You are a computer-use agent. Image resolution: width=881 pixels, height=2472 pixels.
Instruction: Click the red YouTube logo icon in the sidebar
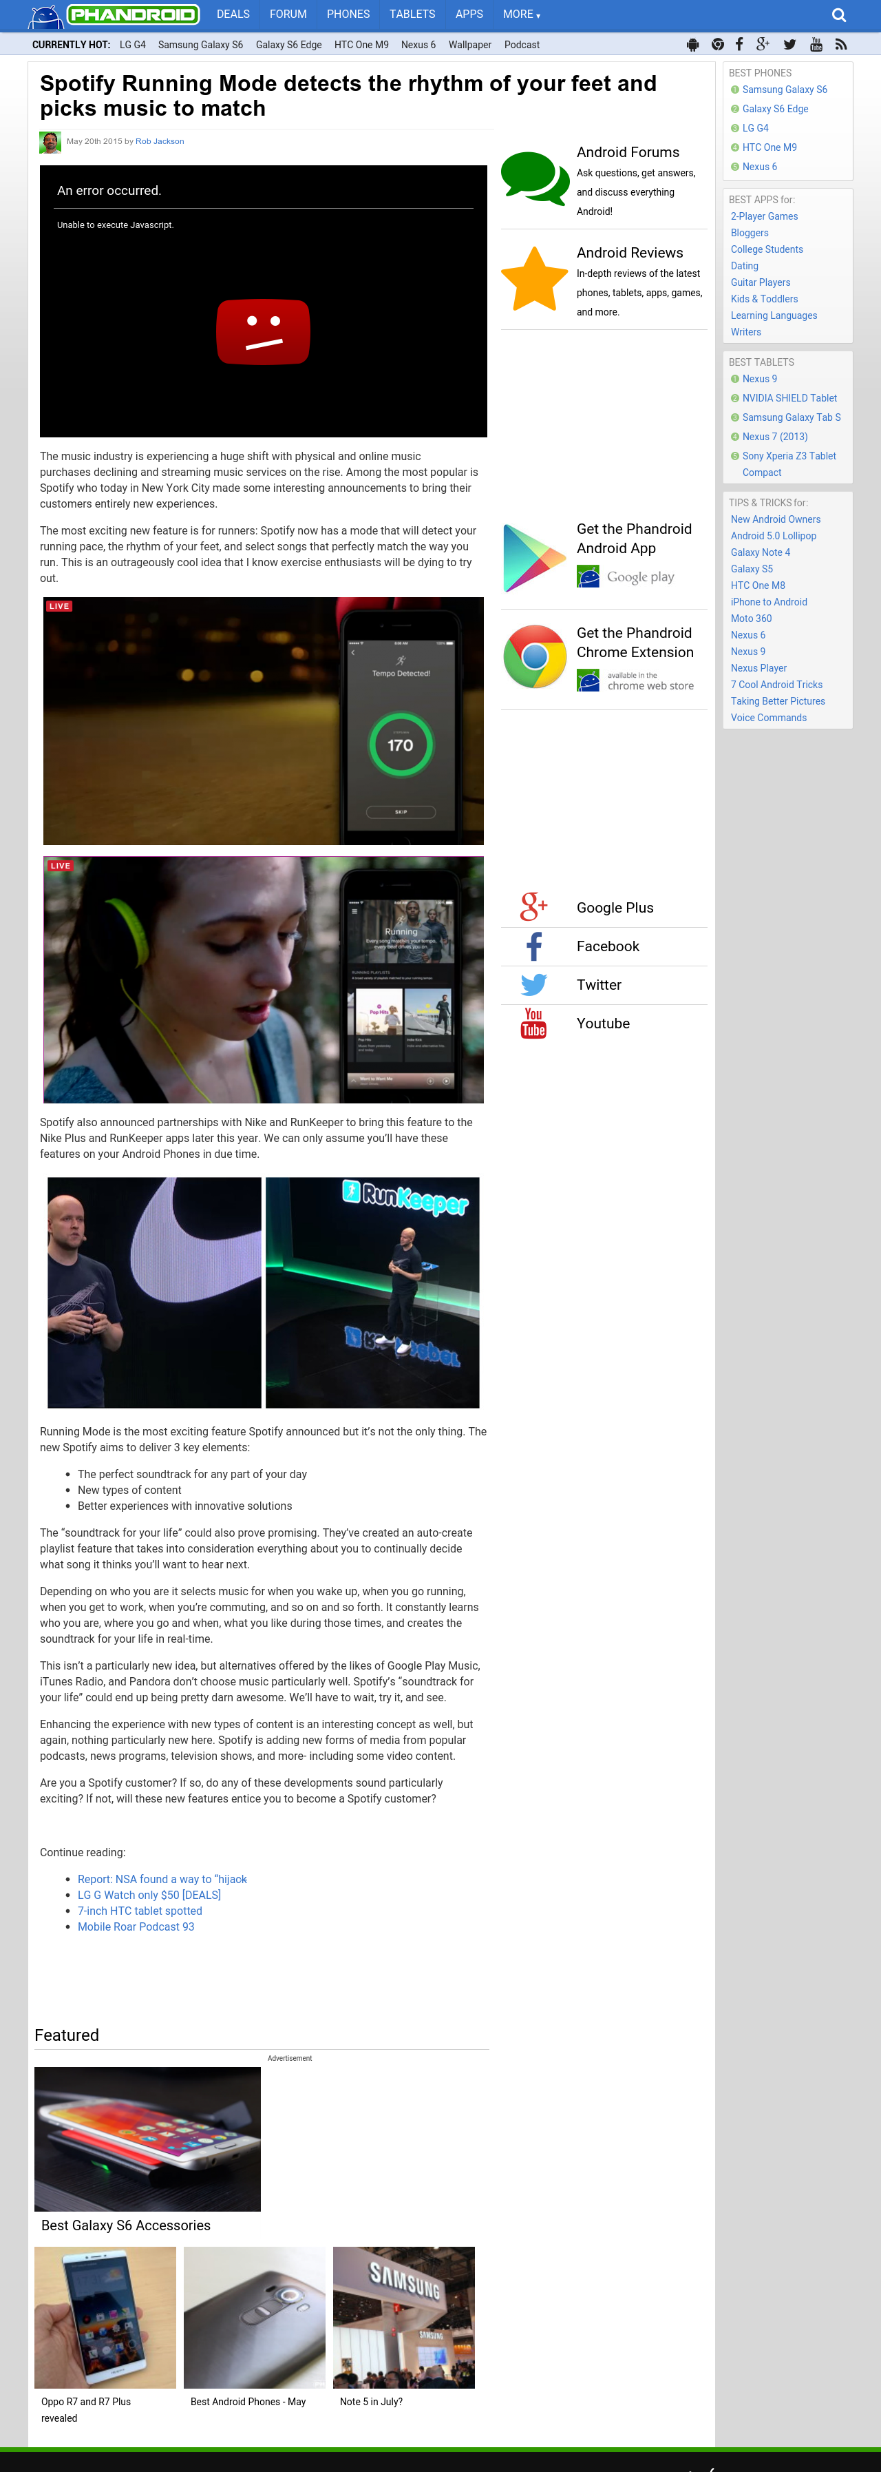[534, 1023]
